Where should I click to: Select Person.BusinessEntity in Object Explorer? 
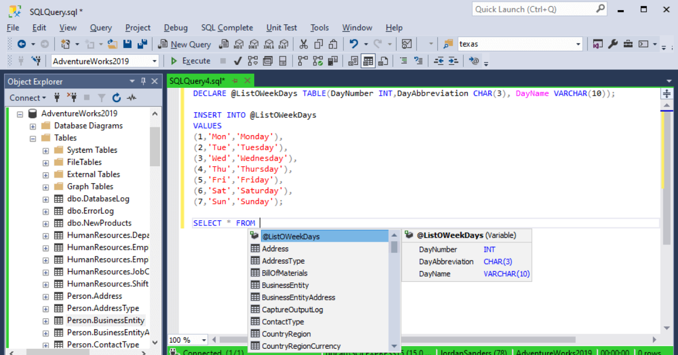[106, 320]
